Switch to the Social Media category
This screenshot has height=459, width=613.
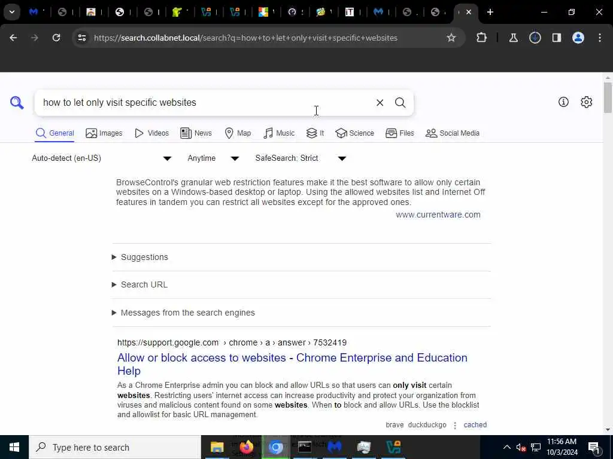click(x=453, y=133)
